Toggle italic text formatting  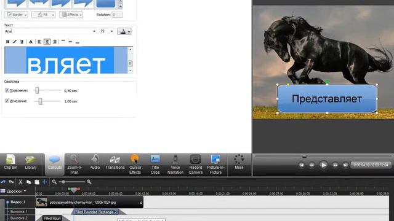15,42
